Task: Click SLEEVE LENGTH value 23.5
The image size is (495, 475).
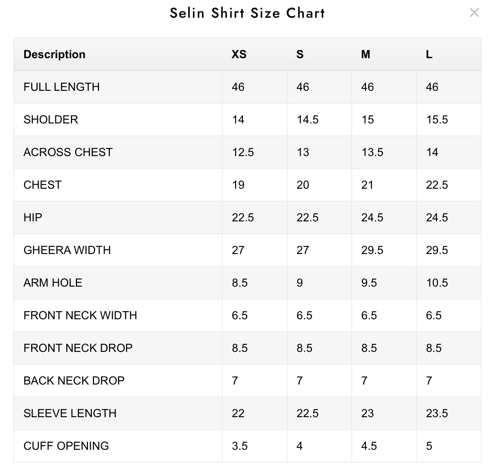Action: coord(437,413)
